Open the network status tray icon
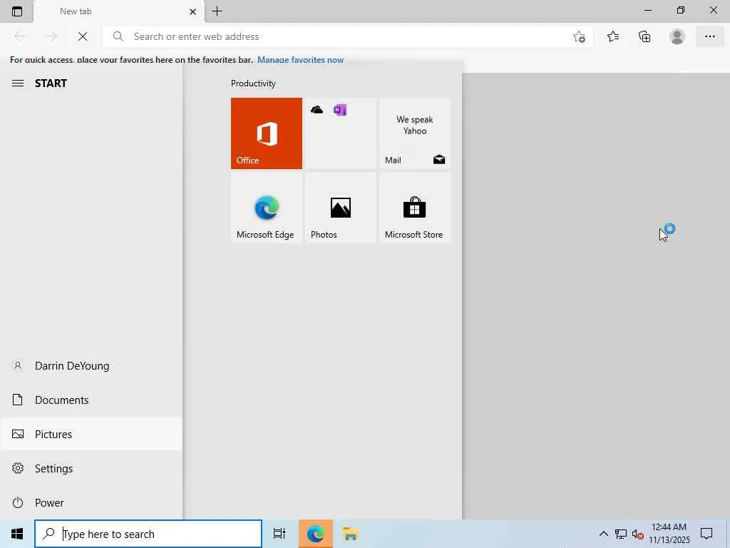 (x=621, y=534)
